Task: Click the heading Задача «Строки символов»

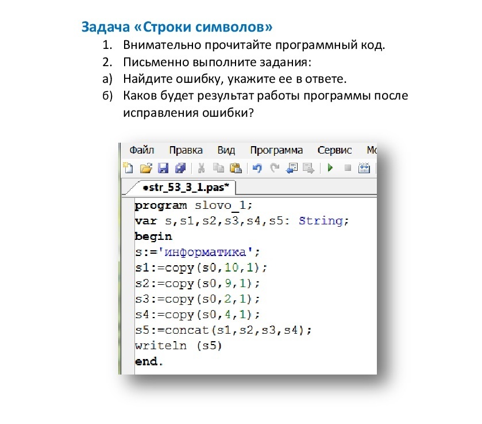Action: [177, 27]
